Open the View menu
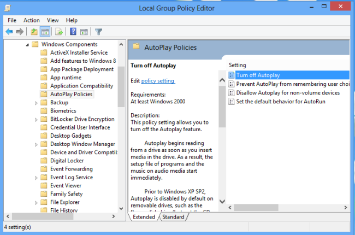Image resolution: width=355 pixels, height=235 pixels. coord(53,20)
